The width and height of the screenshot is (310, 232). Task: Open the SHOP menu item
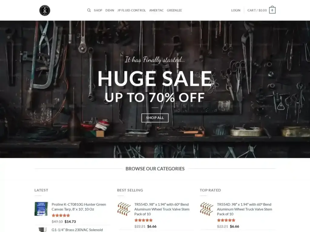point(98,10)
